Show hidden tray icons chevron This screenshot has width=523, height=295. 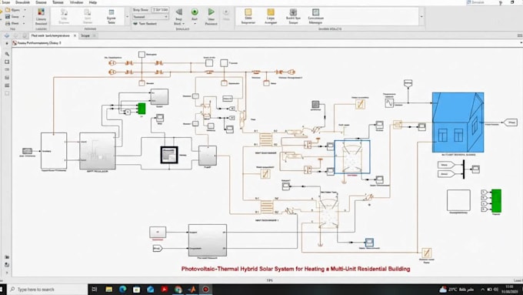coord(482,290)
